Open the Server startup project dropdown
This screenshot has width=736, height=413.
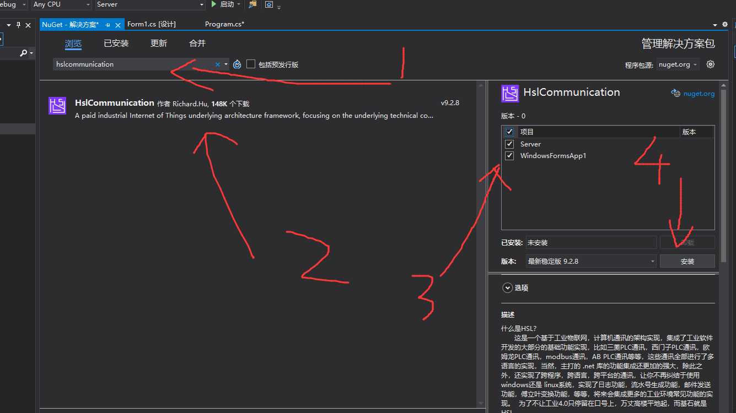tap(202, 4)
